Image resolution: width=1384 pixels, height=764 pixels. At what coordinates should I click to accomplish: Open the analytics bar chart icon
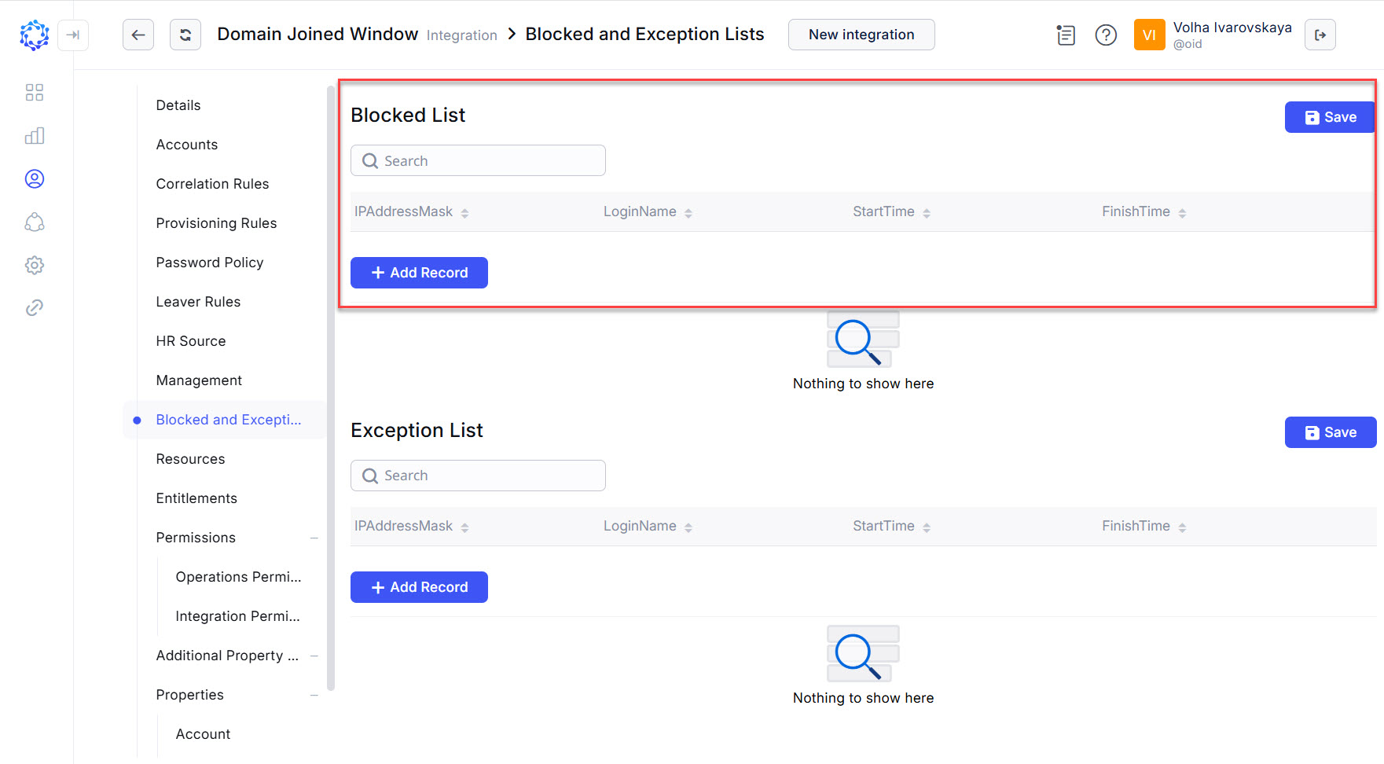pyautogui.click(x=35, y=135)
